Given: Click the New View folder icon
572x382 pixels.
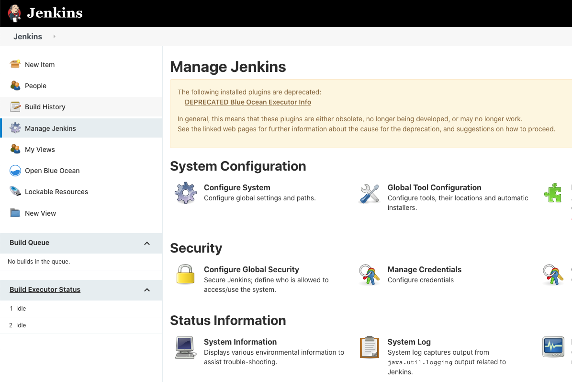Looking at the screenshot, I should point(15,212).
